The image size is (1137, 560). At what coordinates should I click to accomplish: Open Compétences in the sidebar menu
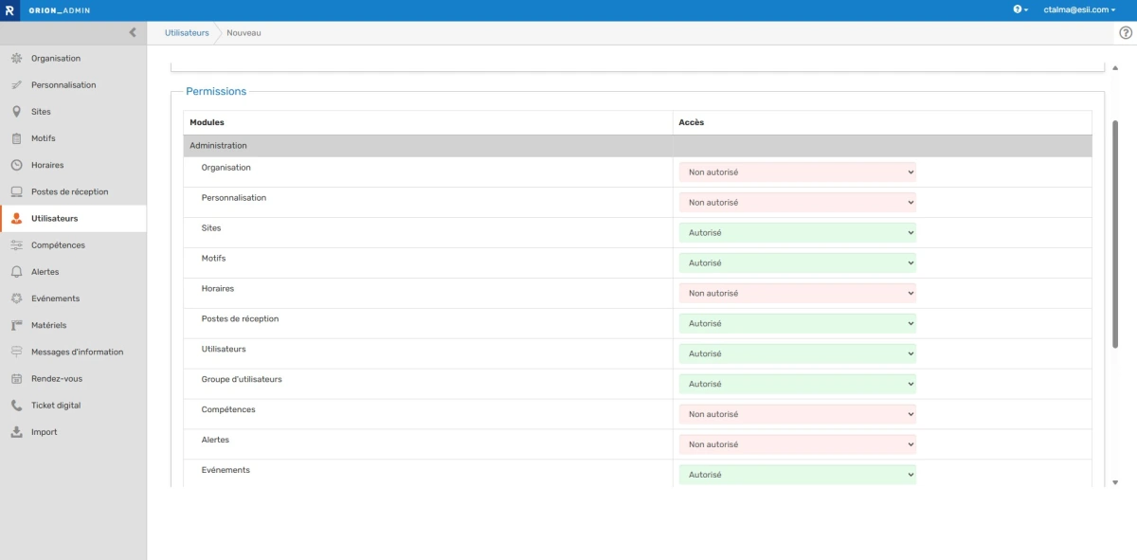(58, 245)
